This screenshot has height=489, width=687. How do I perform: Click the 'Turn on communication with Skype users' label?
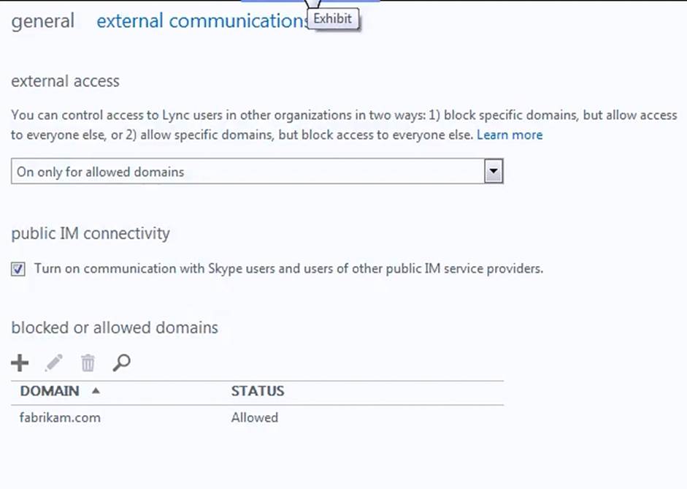tap(288, 268)
